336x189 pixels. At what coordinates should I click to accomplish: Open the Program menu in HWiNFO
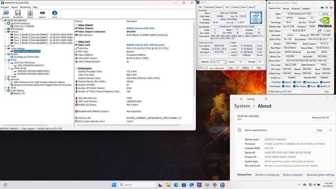5,7
